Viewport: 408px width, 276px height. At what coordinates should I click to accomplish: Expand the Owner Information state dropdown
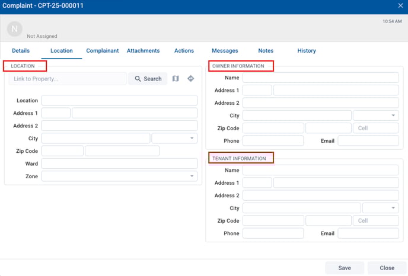point(375,115)
